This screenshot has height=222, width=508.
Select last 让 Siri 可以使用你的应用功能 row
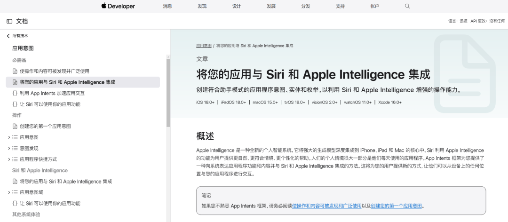click(50, 204)
